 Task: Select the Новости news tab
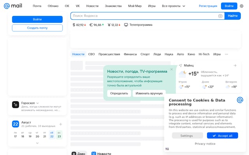point(78,54)
